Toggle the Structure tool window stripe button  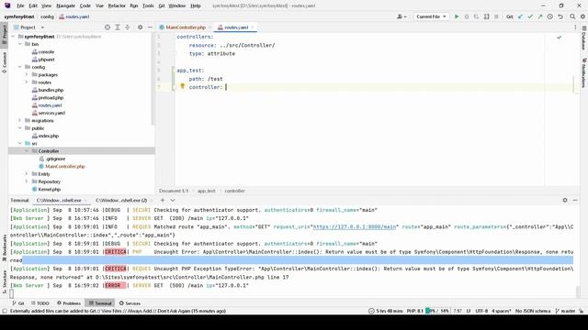point(4,281)
